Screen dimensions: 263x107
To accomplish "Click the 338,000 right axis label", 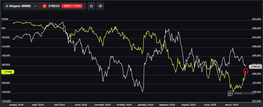I will tap(256, 28).
